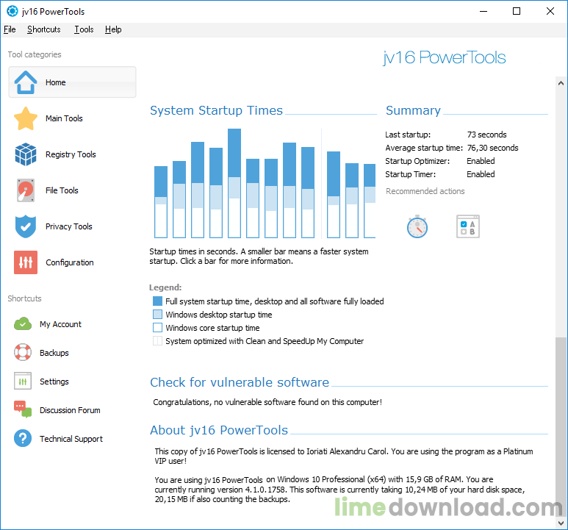Close the jv16 PowerTools window

coord(550,11)
